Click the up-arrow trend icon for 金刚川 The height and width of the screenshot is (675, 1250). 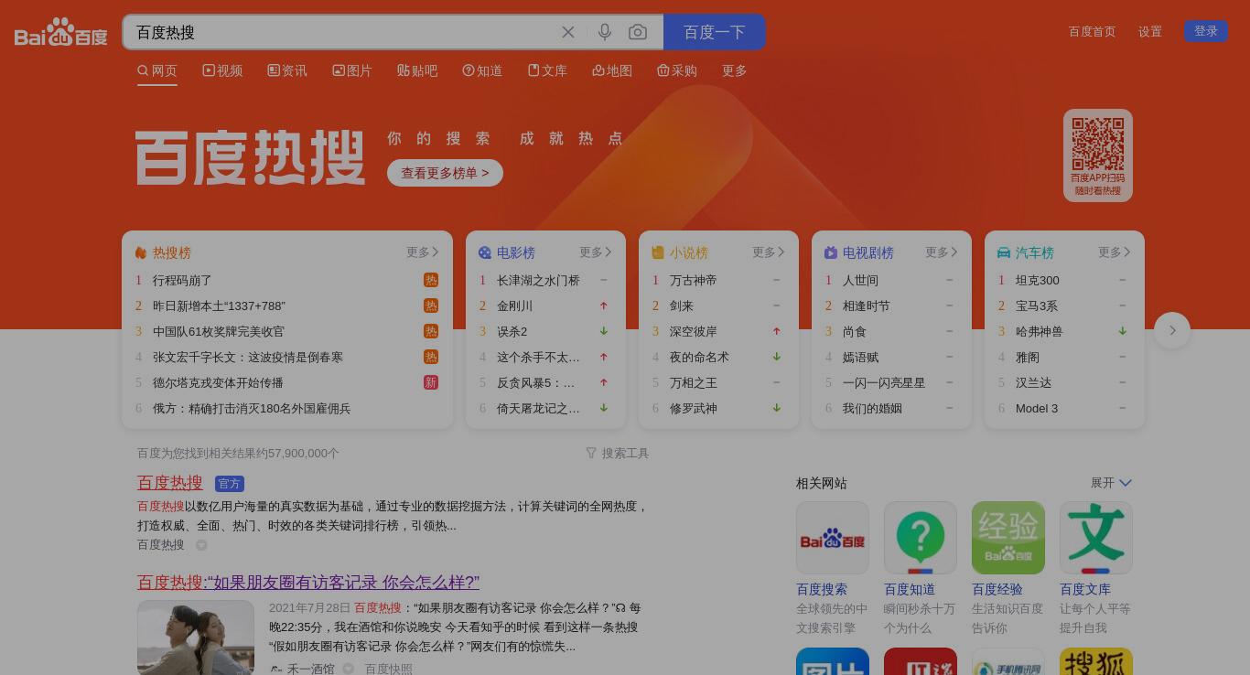(604, 305)
